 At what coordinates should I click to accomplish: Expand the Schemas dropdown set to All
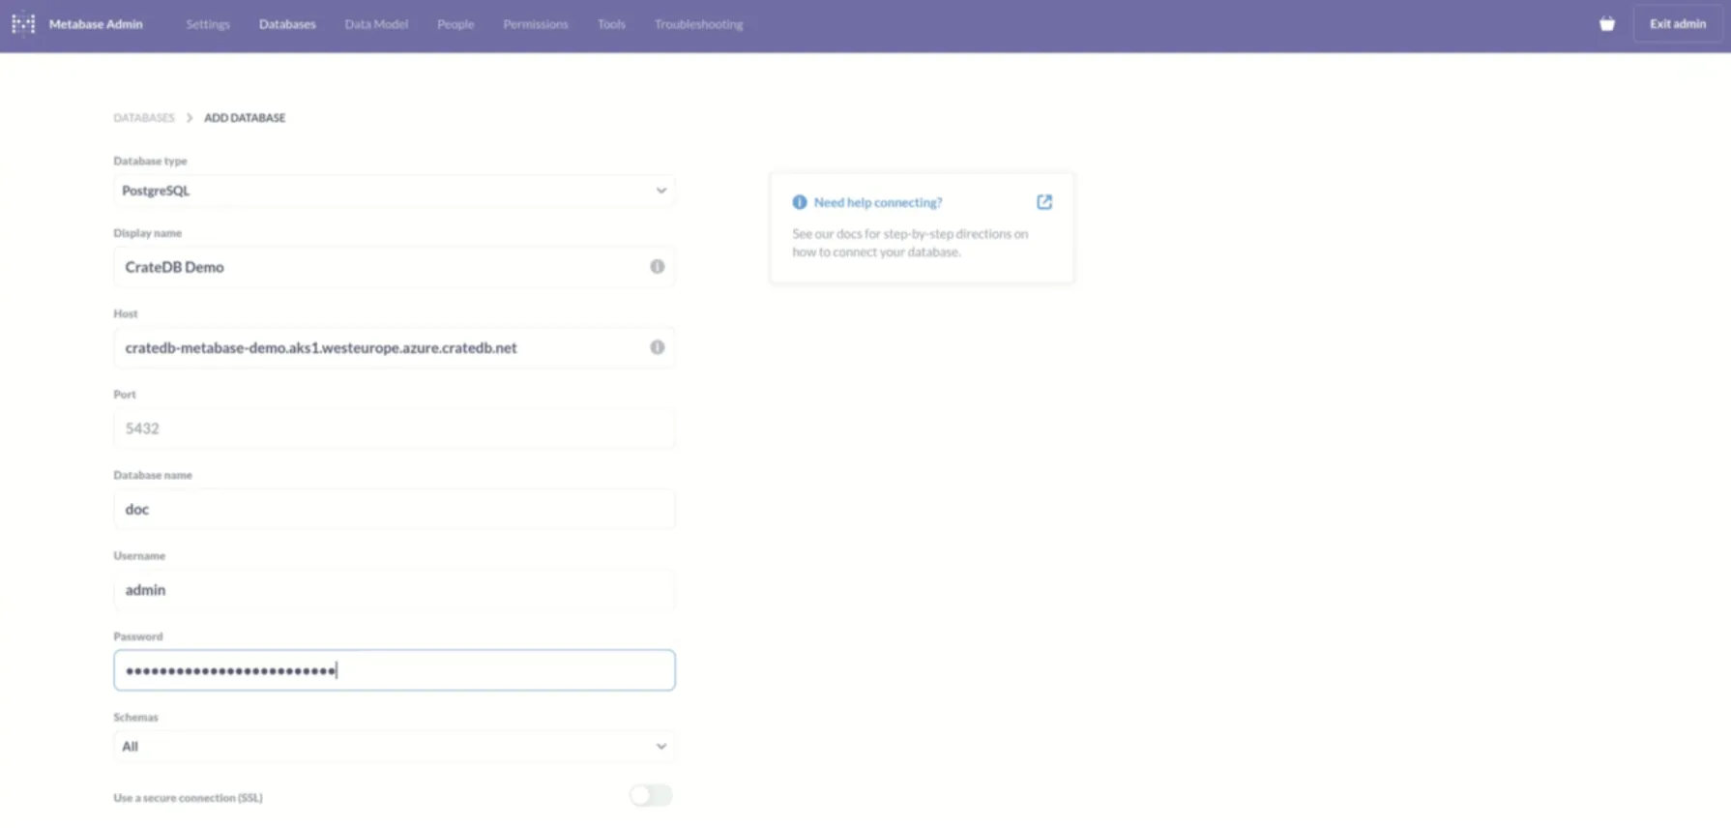pos(395,747)
